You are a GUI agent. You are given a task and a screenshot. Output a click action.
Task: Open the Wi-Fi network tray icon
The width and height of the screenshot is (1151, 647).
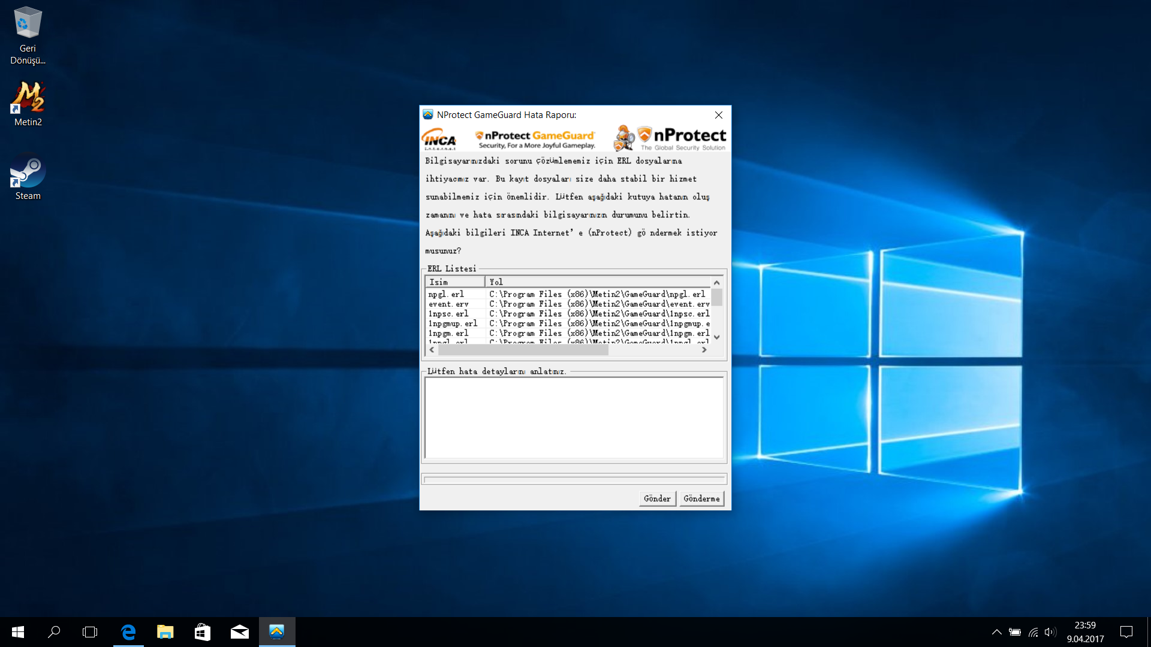click(x=1033, y=632)
